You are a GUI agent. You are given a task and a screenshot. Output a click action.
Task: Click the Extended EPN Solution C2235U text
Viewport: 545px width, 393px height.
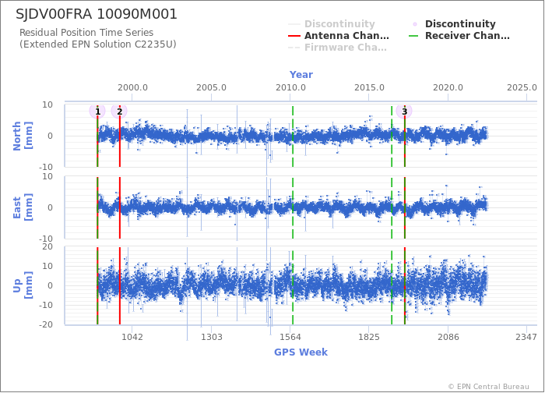(97, 44)
